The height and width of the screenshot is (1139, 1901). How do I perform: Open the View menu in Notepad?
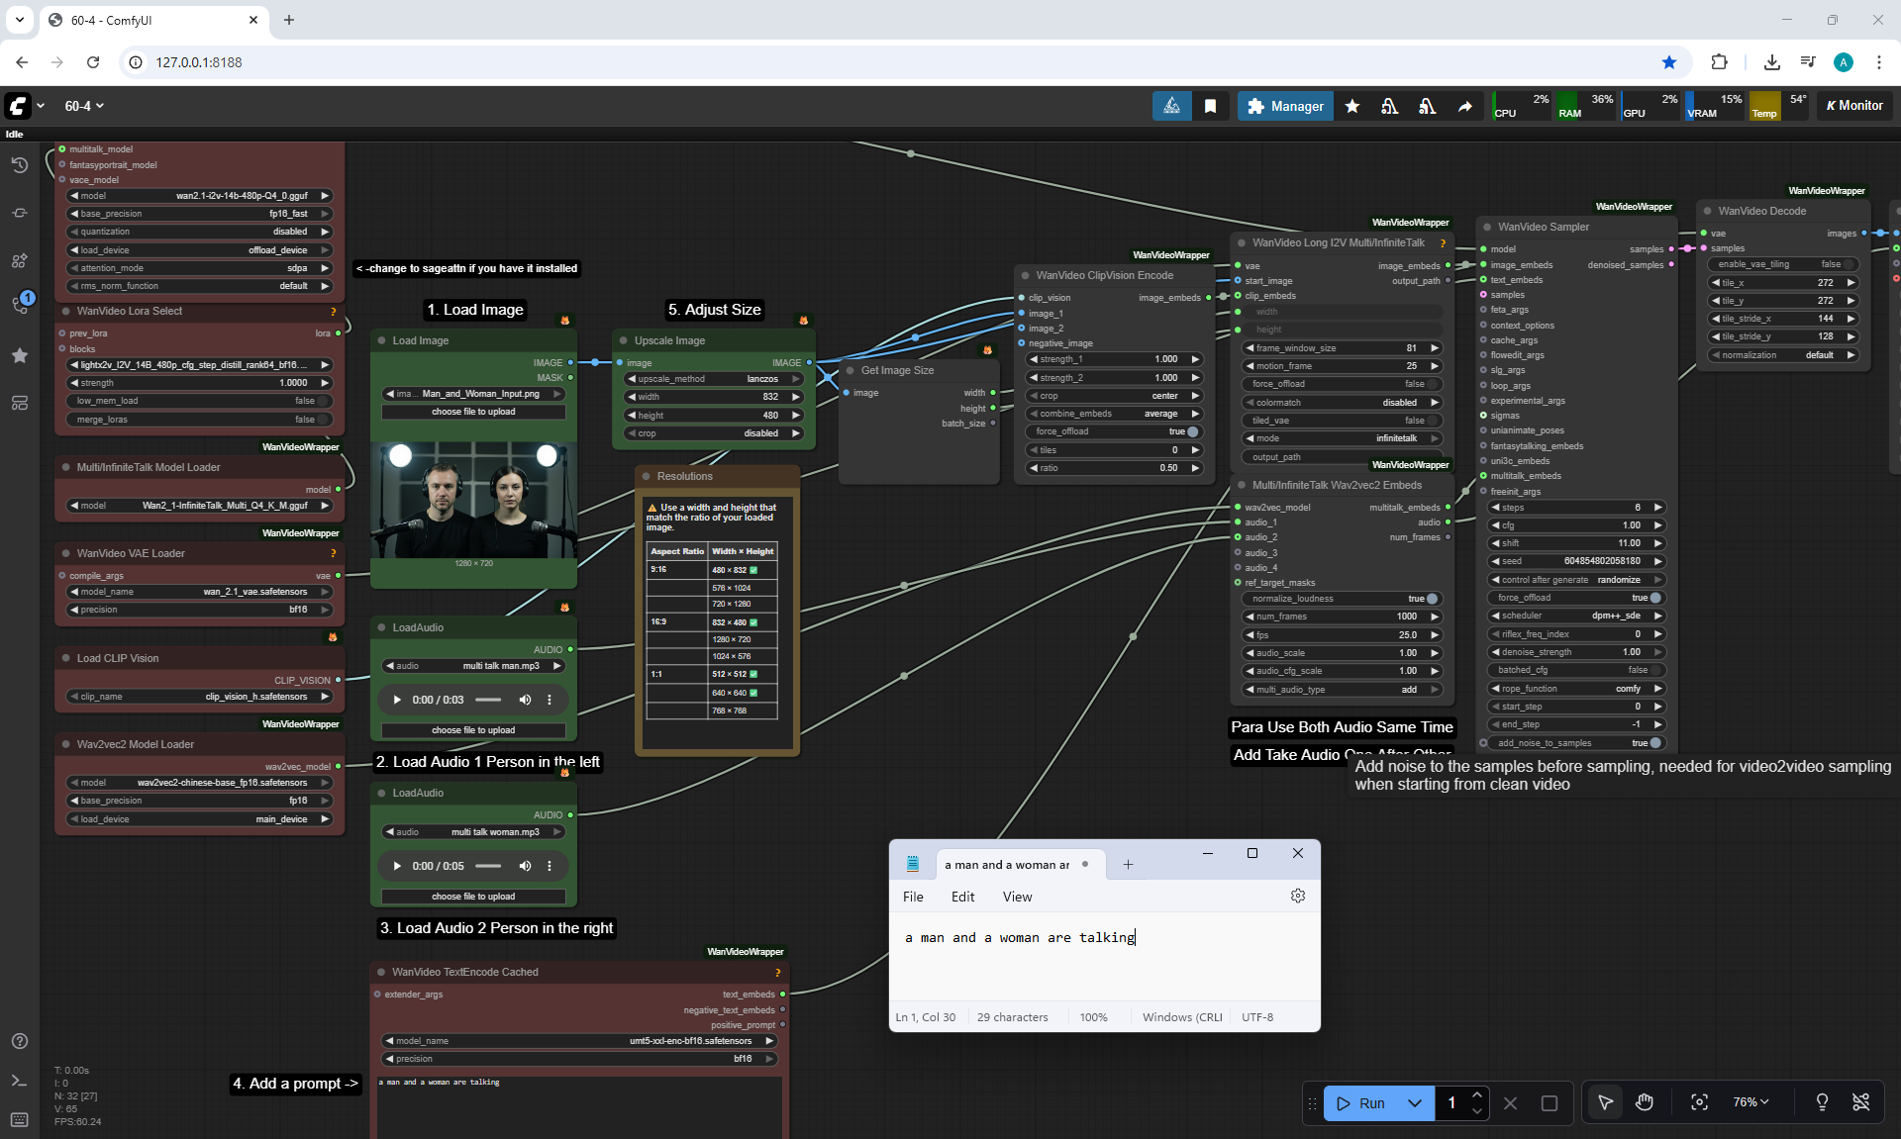1017,897
